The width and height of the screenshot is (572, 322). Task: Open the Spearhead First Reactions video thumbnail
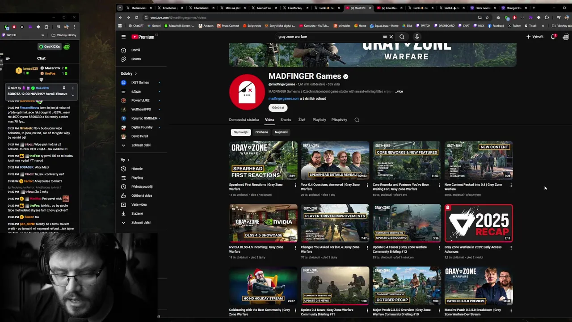(263, 161)
